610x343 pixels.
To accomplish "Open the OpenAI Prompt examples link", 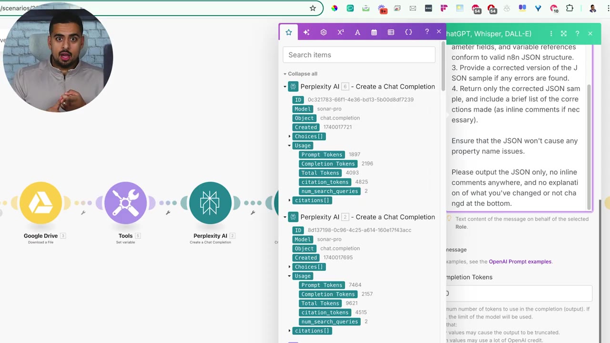I will [520, 262].
